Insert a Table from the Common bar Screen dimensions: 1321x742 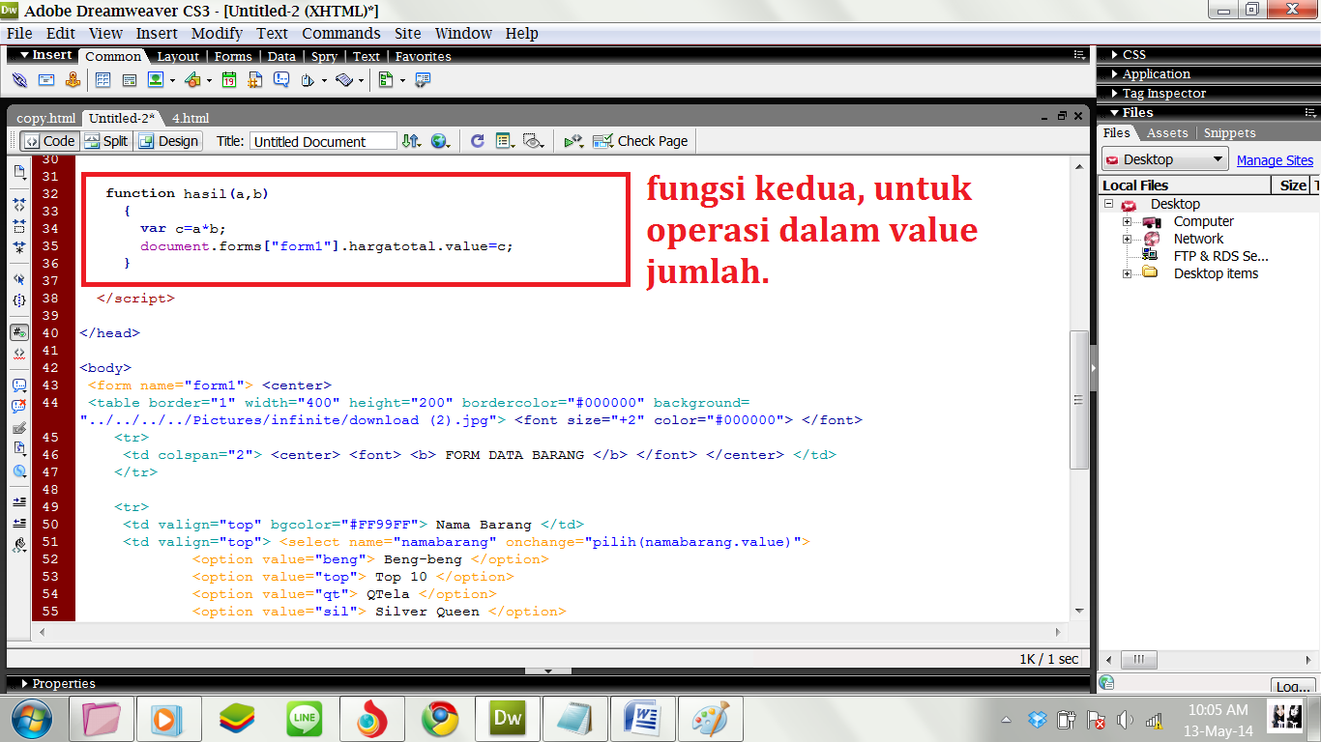click(103, 79)
